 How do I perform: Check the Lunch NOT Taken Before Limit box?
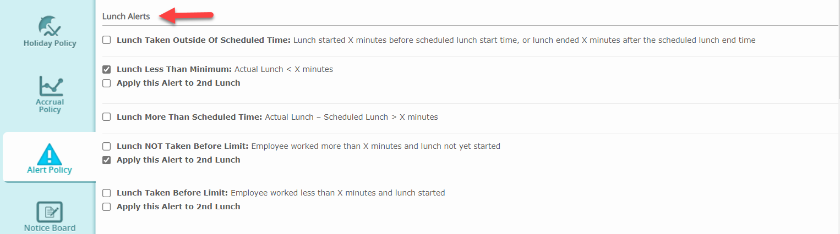click(107, 146)
